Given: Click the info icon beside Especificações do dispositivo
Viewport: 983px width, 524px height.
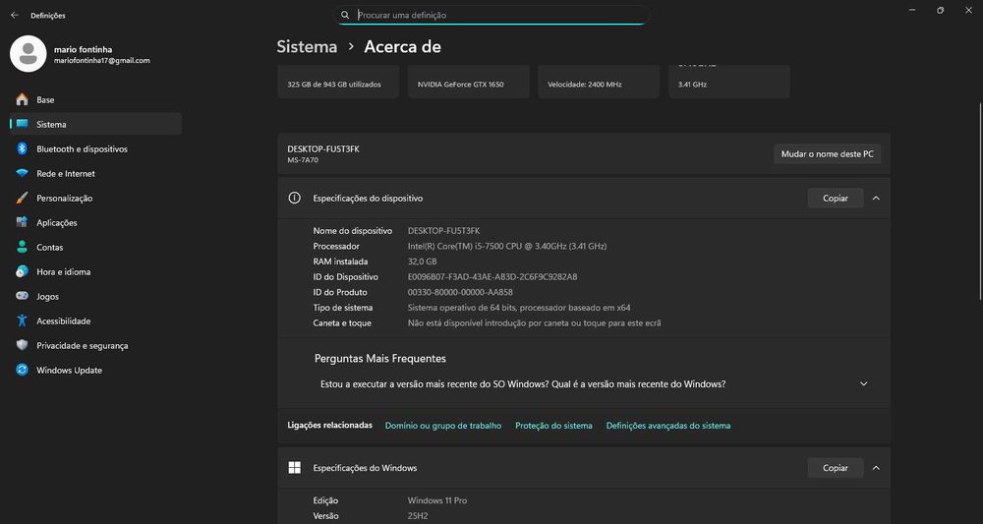Looking at the screenshot, I should coord(294,198).
